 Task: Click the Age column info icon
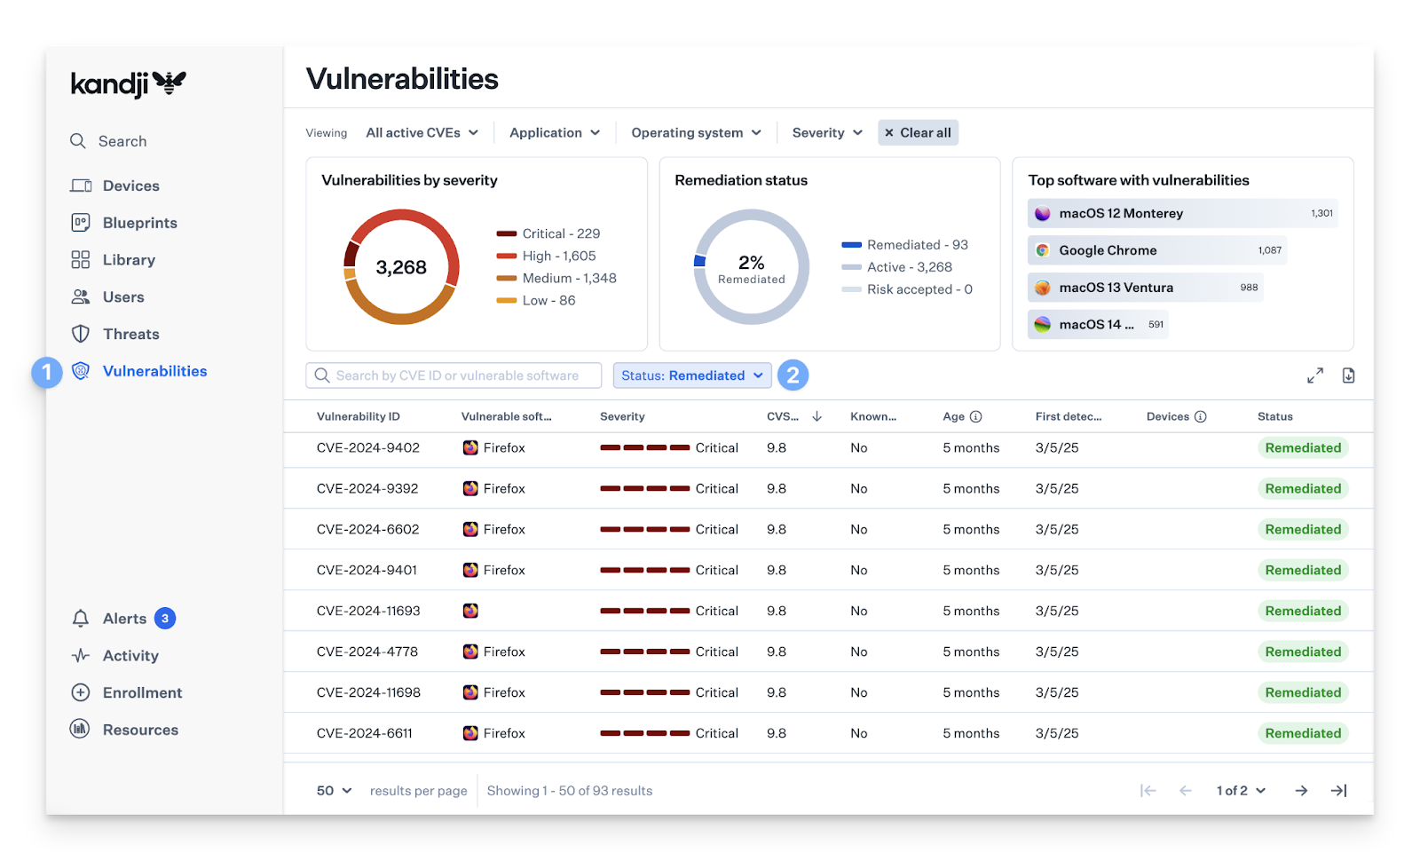click(x=975, y=416)
